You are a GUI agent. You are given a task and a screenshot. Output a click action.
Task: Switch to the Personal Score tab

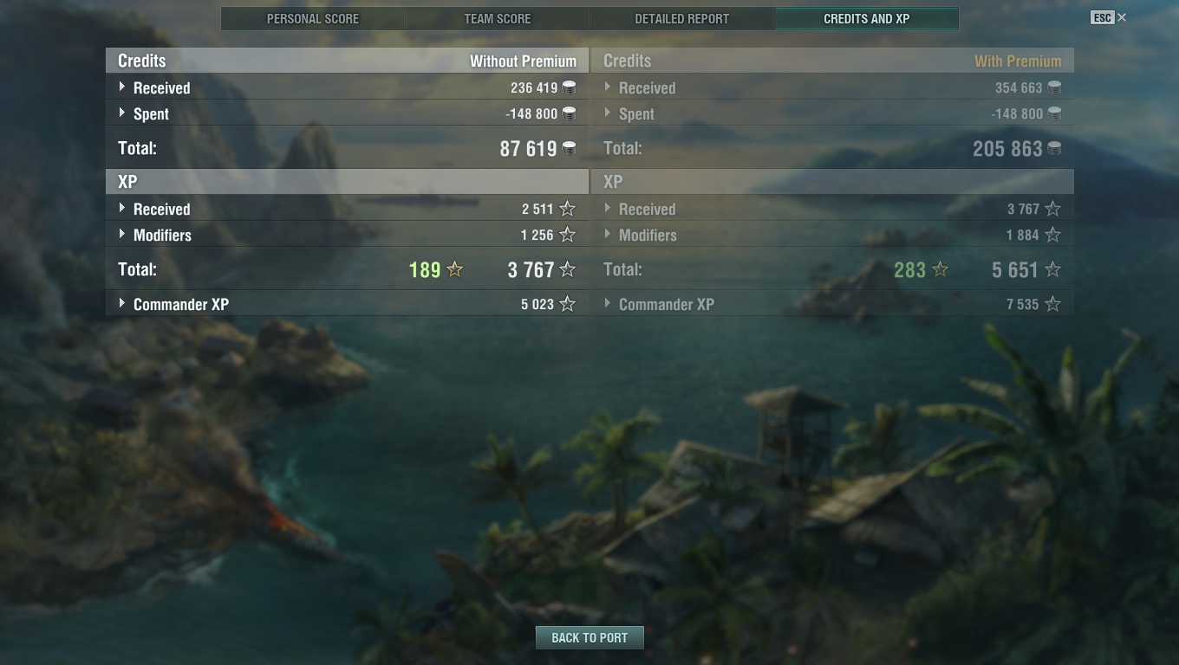click(x=313, y=18)
